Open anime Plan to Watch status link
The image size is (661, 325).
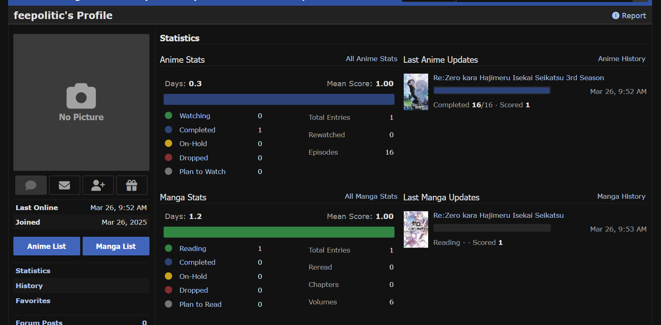(x=203, y=172)
